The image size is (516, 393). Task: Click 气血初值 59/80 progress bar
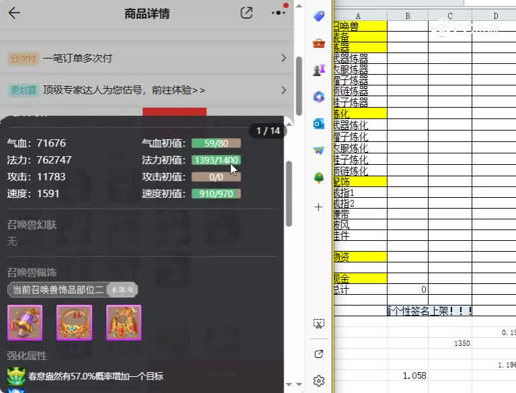(216, 143)
